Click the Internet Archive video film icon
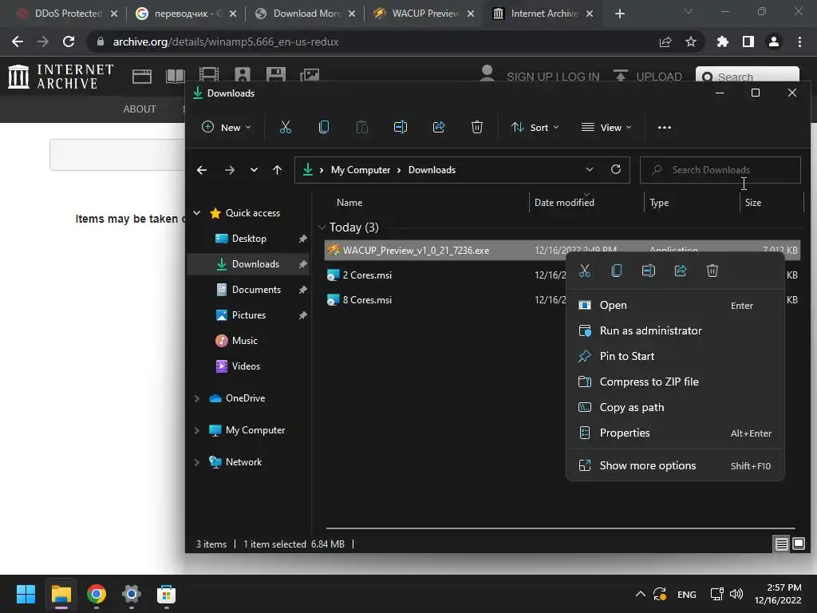The image size is (817, 613). (208, 76)
